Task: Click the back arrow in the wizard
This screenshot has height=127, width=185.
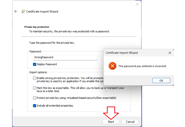Action: [x=16, y=12]
